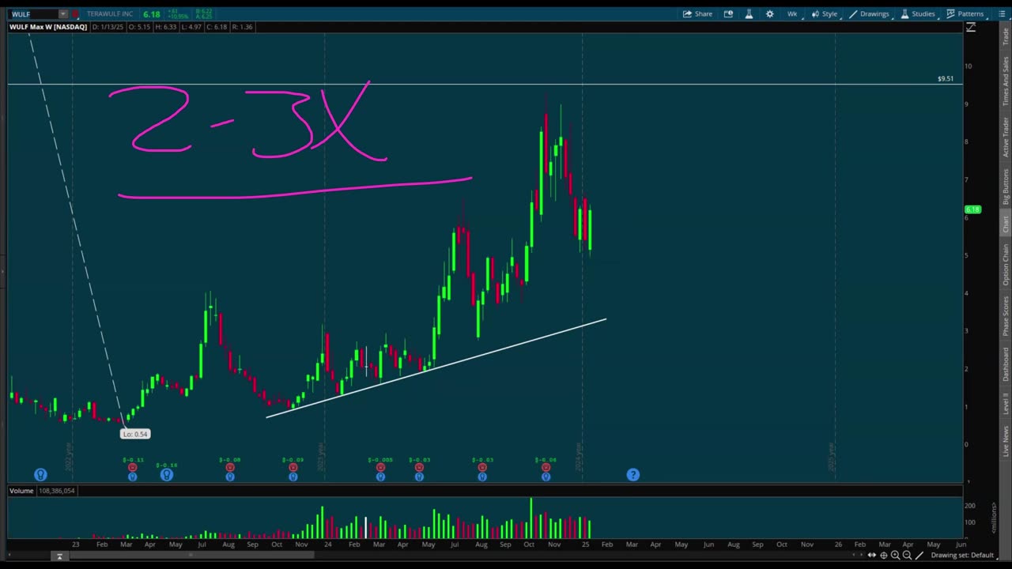The image size is (1012, 569).
Task: Click the blue question mark event icon
Action: click(632, 474)
